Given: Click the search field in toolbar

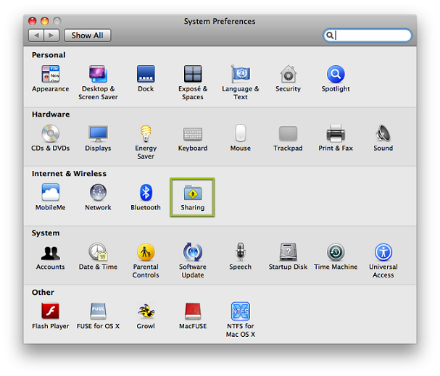Looking at the screenshot, I should point(371,35).
